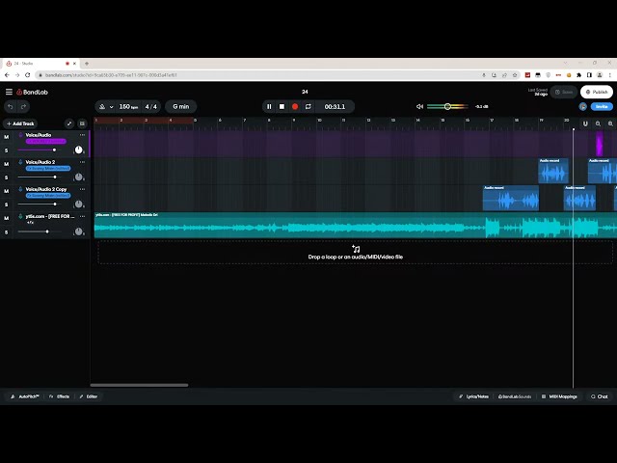Toggle the metronome
Screen dimensions: 617x463
[x=102, y=107]
